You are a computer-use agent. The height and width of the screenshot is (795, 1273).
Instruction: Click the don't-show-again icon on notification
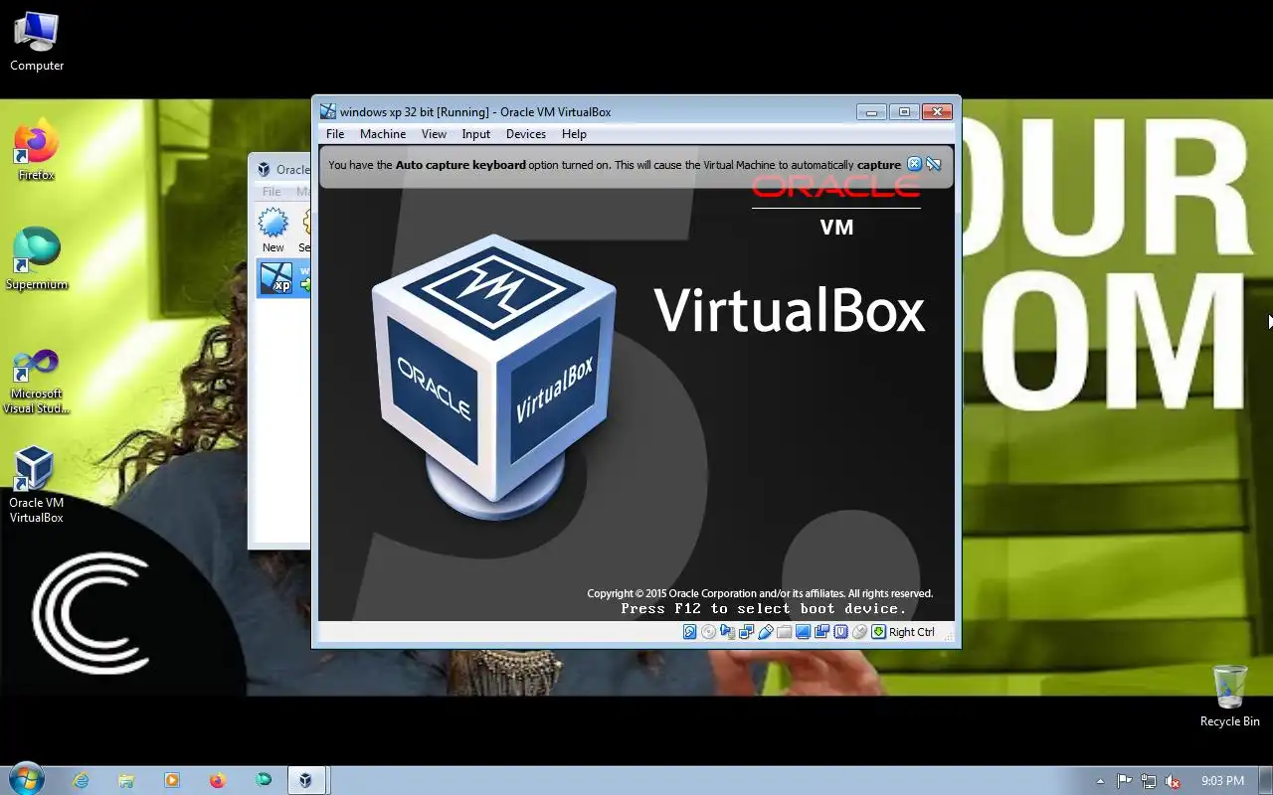933,165
